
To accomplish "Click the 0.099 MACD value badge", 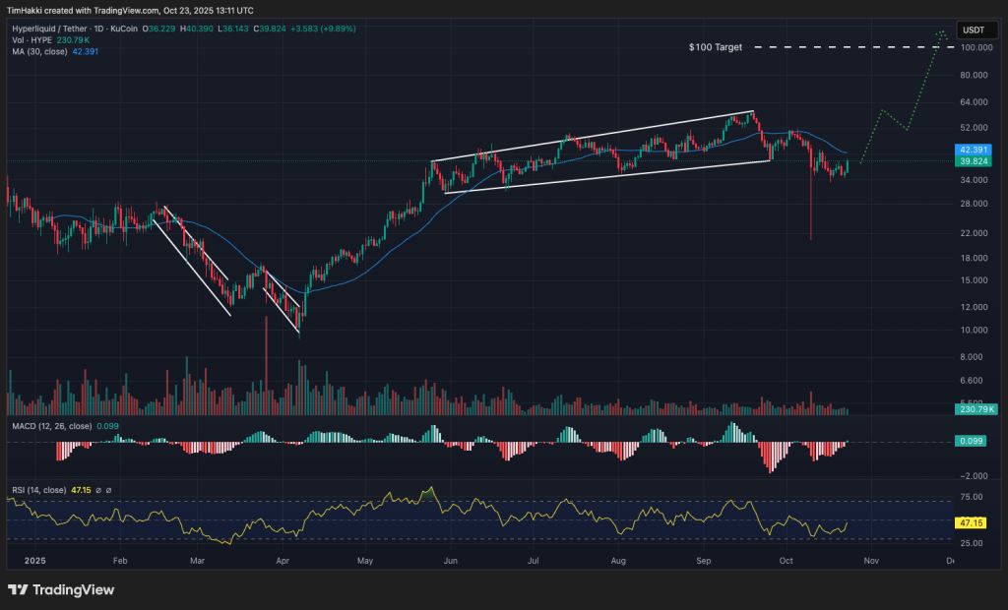I will pyautogui.click(x=971, y=441).
